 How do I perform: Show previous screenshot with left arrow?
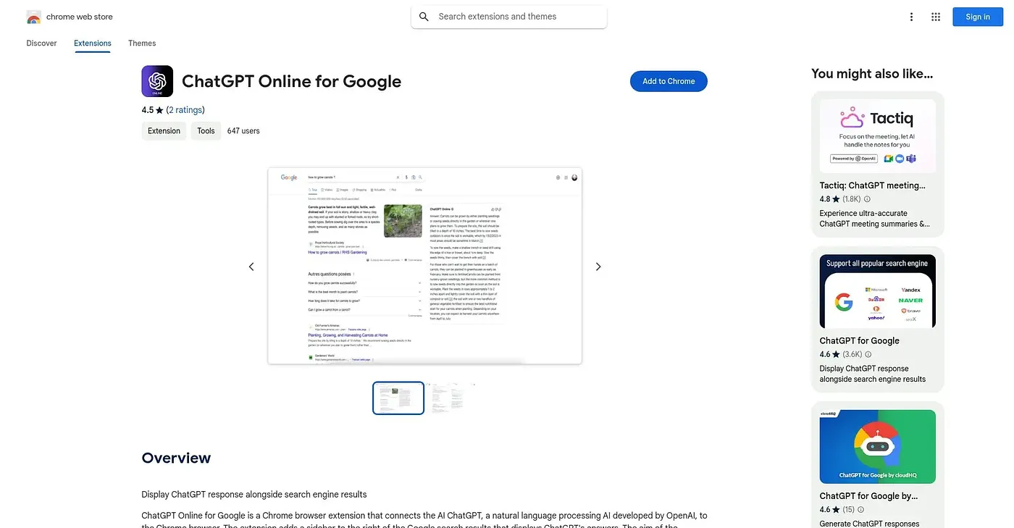pos(251,267)
